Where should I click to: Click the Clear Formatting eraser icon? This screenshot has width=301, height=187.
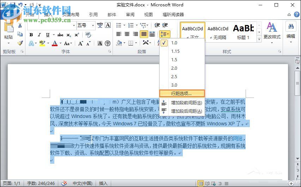coord(88,35)
